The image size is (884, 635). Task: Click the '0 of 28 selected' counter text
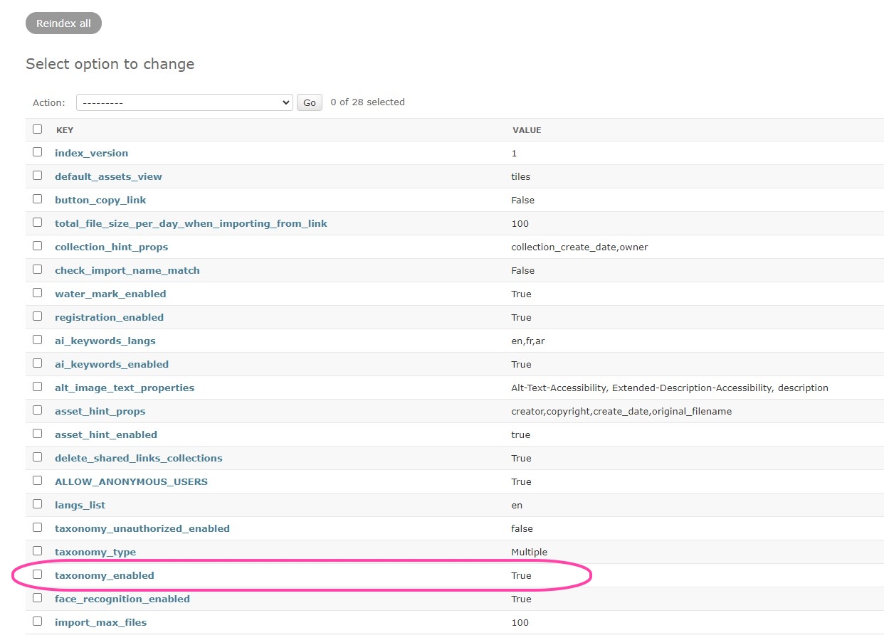(x=367, y=102)
